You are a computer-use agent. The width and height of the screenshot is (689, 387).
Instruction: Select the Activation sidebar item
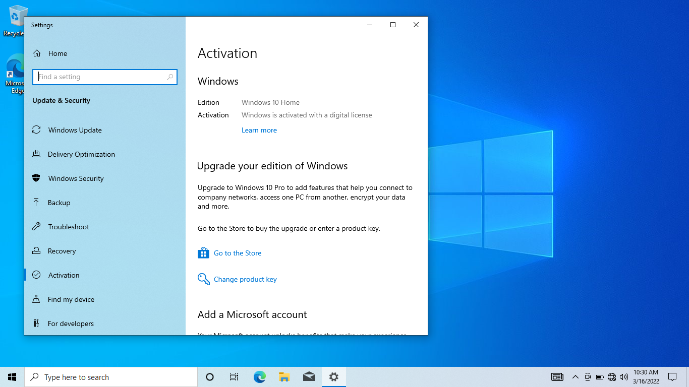click(x=105, y=275)
